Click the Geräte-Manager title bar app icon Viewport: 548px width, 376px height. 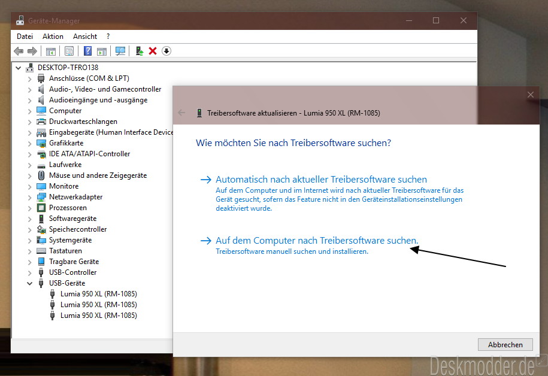tap(20, 20)
